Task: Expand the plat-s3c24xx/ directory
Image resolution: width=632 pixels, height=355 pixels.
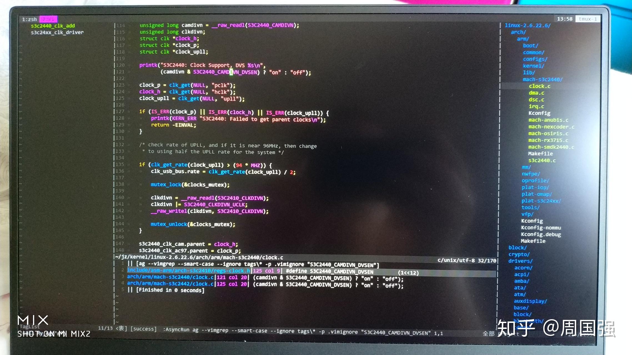Action: coord(541,201)
